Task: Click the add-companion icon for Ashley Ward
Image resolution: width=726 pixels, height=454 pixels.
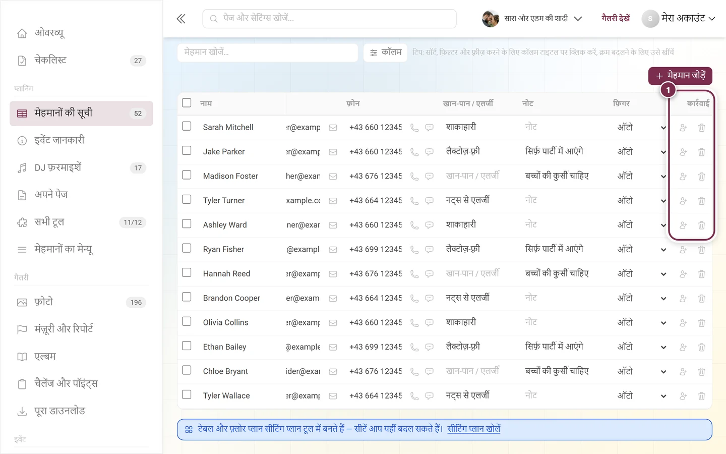Action: pyautogui.click(x=683, y=225)
